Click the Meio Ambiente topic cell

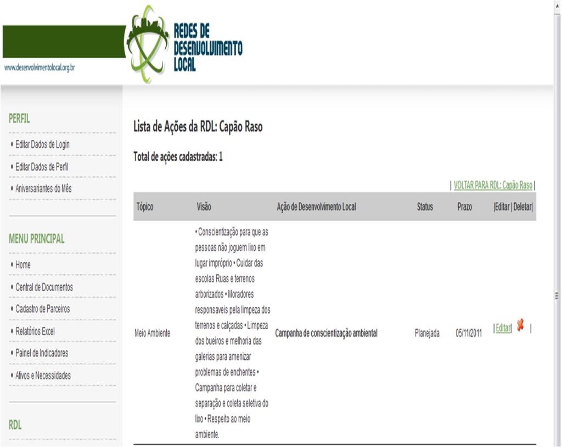pos(153,333)
